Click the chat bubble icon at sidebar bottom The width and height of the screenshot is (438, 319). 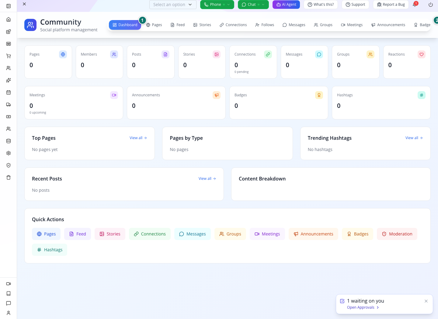9,303
